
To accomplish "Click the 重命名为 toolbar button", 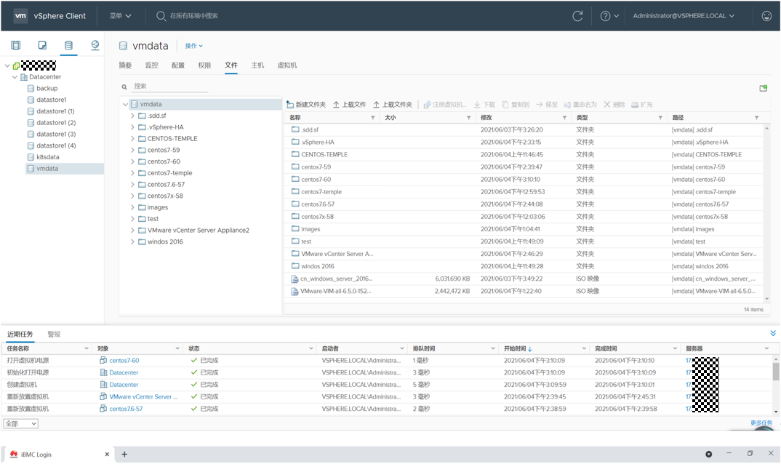I will [x=580, y=104].
